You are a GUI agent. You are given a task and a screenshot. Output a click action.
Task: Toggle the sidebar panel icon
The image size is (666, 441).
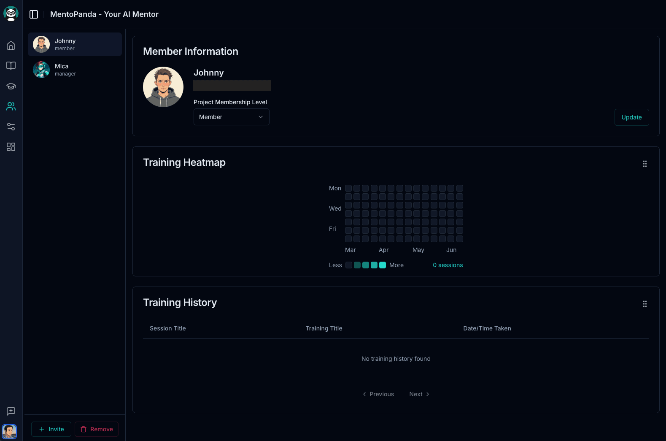coord(34,14)
